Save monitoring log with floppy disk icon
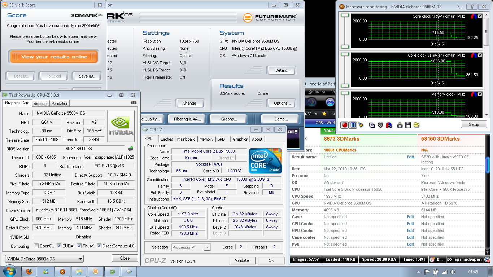 408,125
